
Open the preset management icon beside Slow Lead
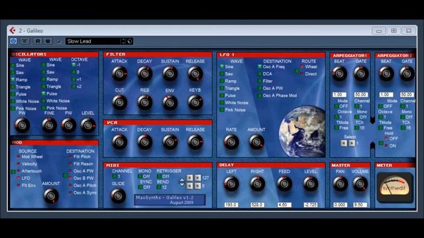(x=130, y=41)
